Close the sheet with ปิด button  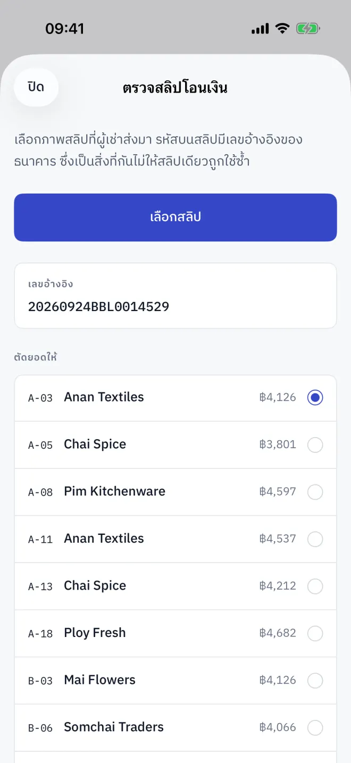point(36,87)
